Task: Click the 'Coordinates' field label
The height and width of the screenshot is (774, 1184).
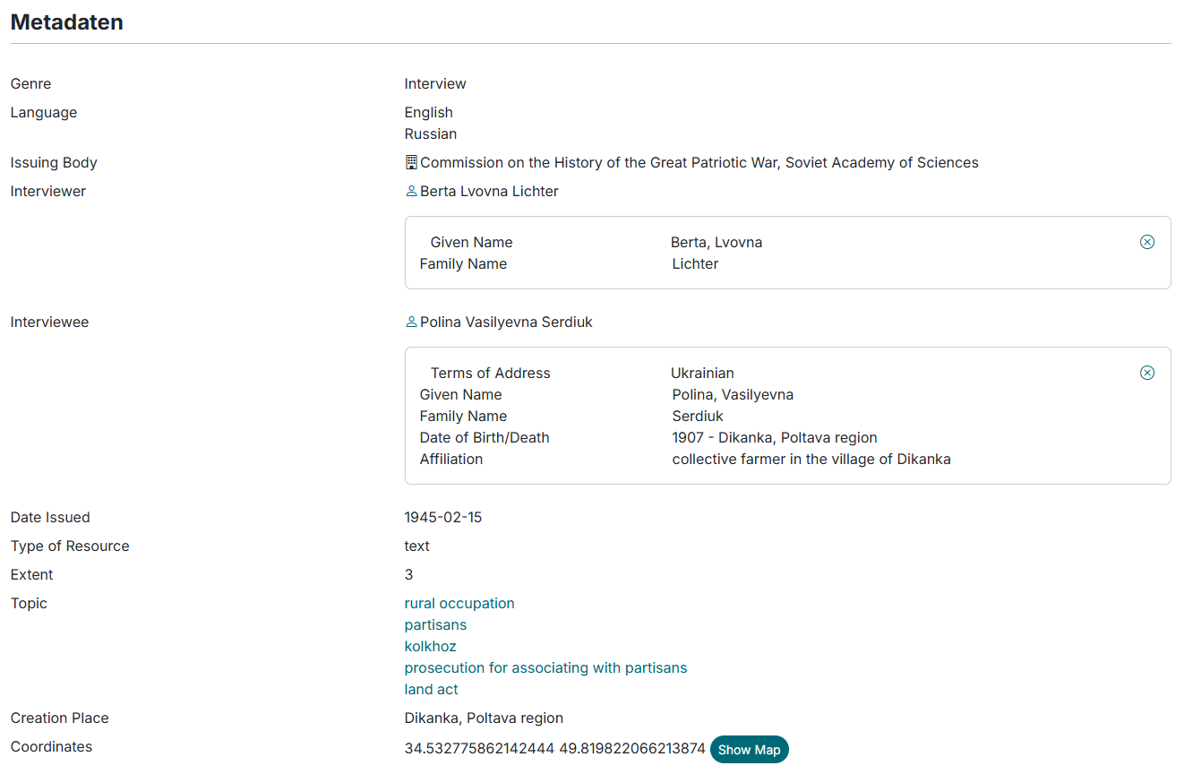Action: coord(52,746)
